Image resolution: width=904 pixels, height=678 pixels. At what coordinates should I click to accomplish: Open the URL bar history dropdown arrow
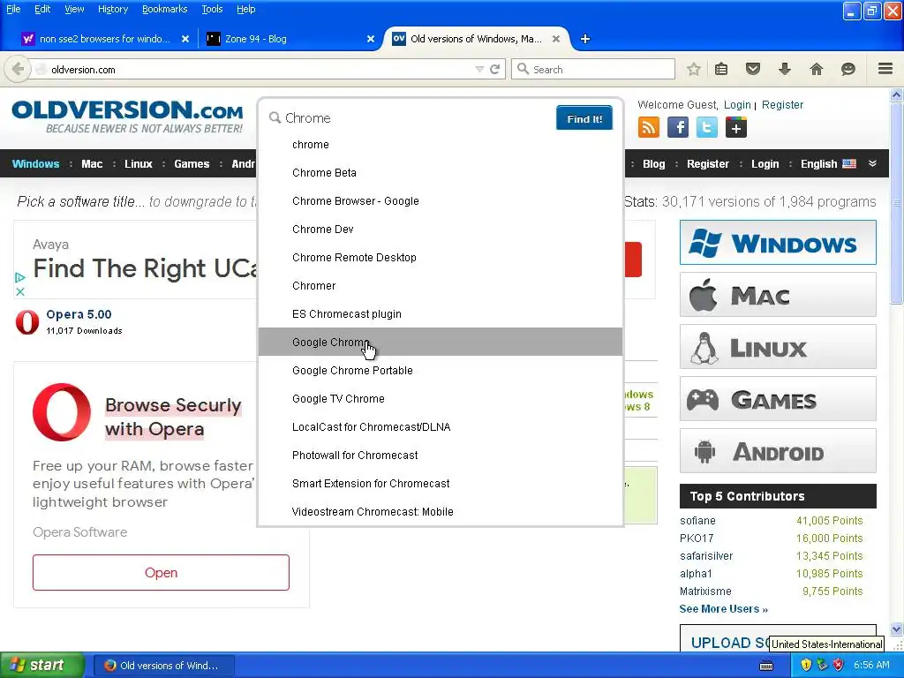[x=479, y=69]
